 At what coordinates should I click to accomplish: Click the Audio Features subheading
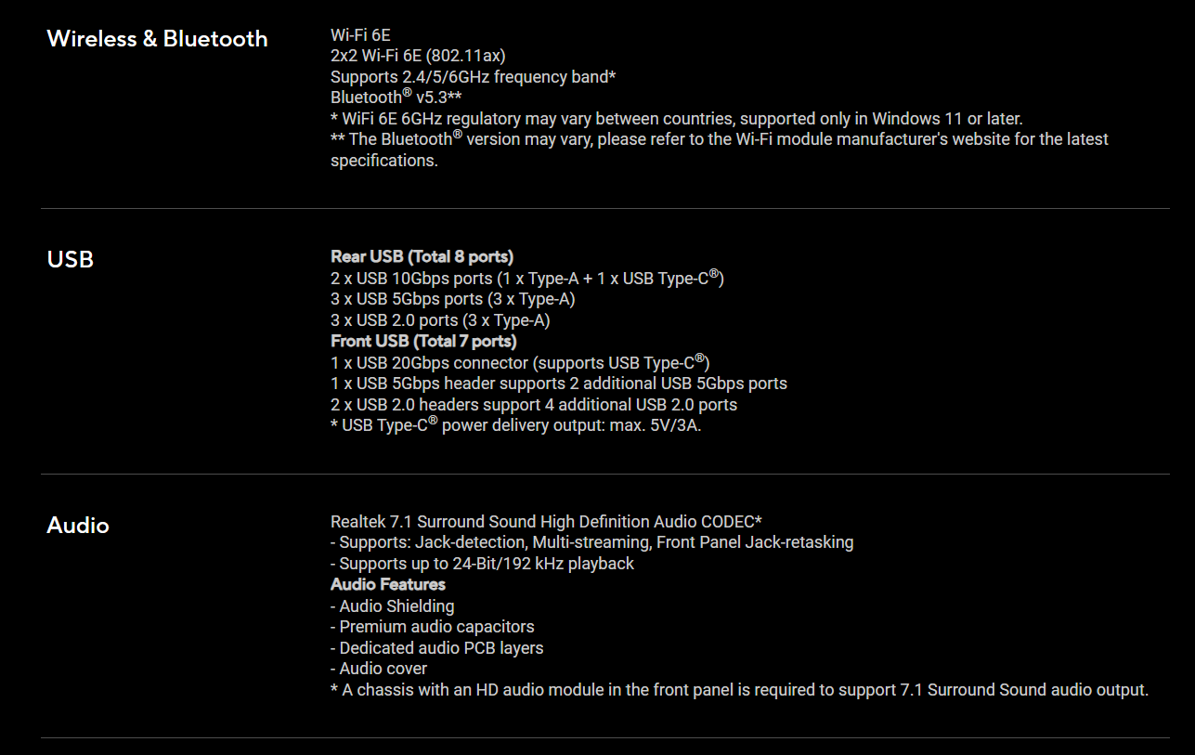388,584
